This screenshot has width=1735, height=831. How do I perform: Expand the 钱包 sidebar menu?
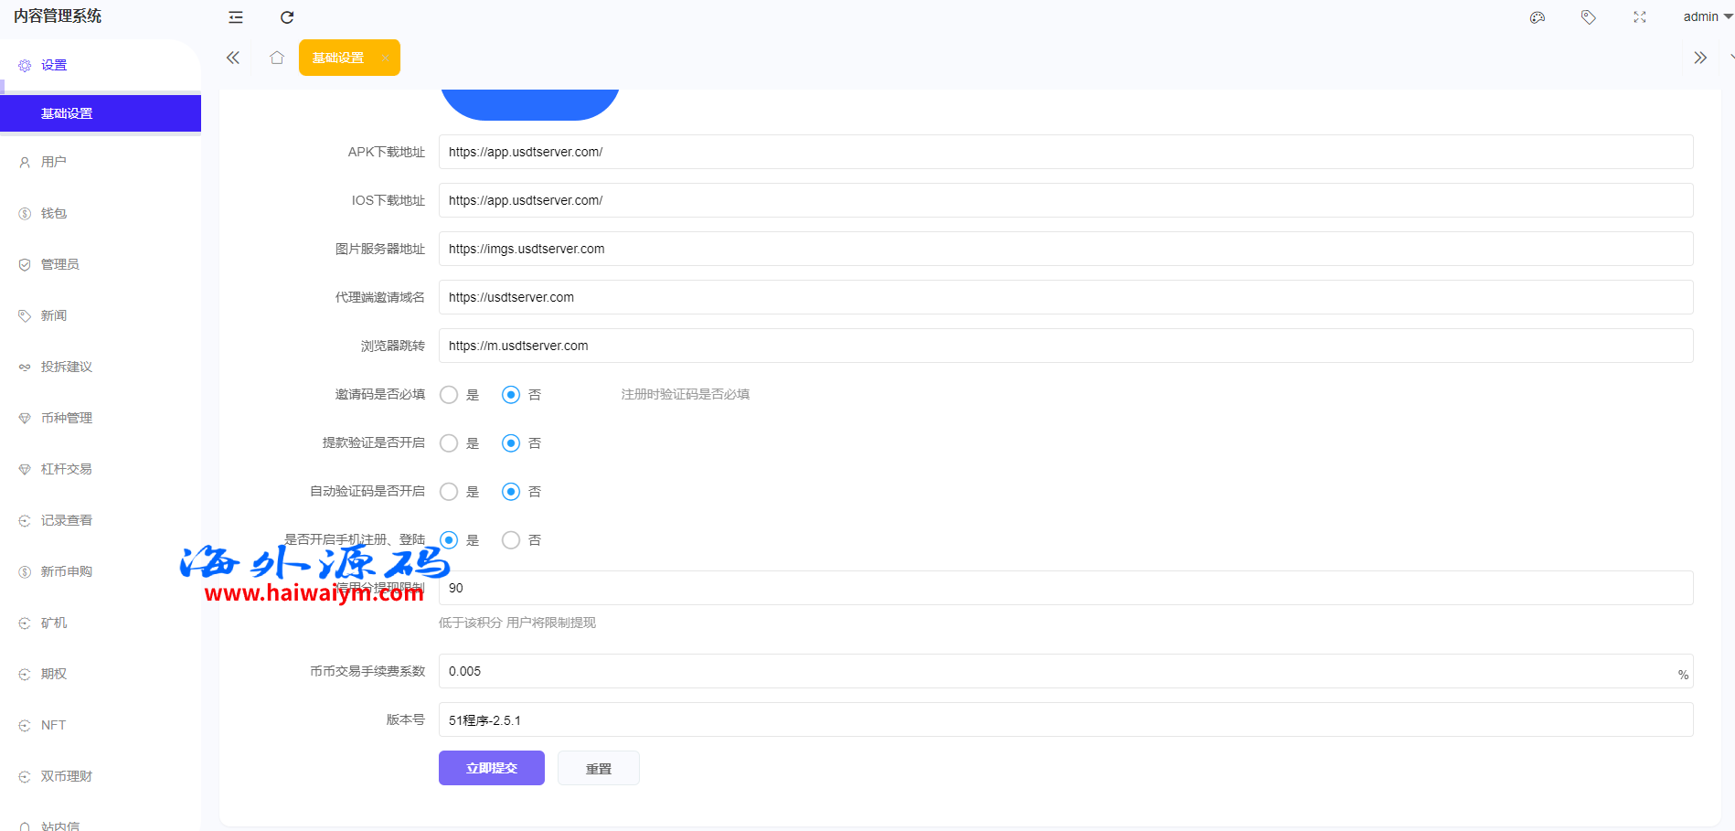coord(54,213)
